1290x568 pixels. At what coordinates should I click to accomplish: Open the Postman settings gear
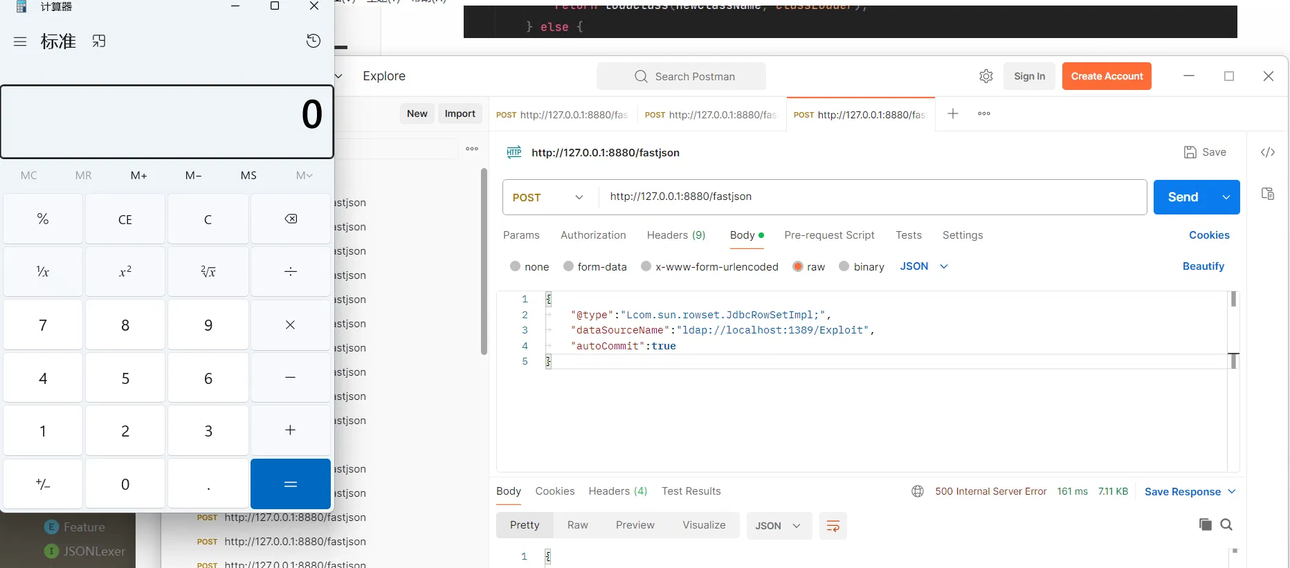click(x=986, y=76)
